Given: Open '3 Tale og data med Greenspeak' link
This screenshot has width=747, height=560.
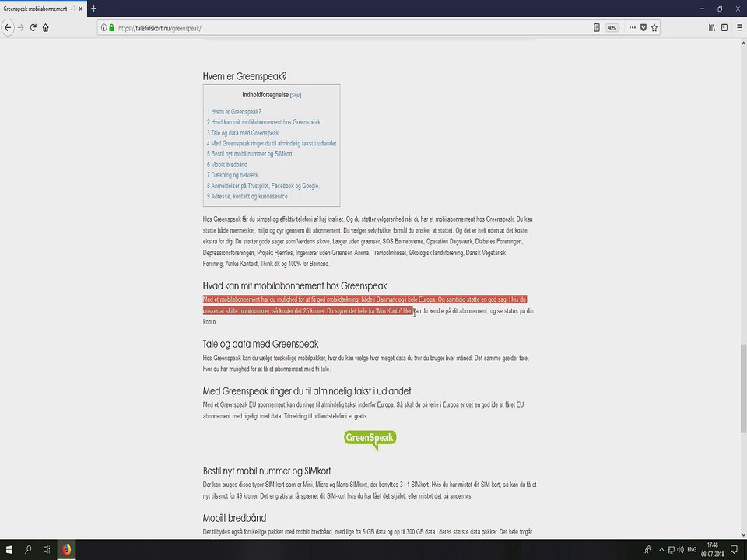Looking at the screenshot, I should (243, 133).
